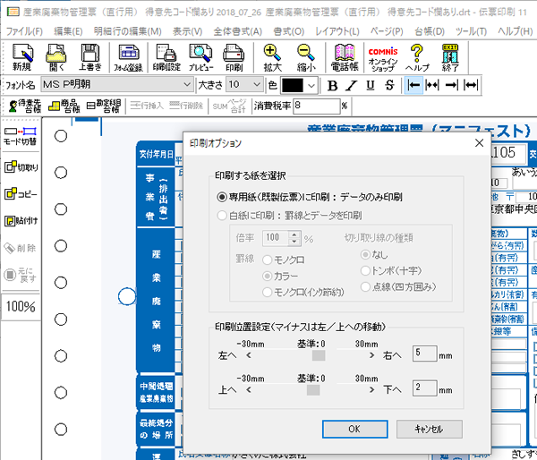This screenshot has height=460, width=537.
Task: Expand the font name dropdown
Action: click(x=186, y=85)
